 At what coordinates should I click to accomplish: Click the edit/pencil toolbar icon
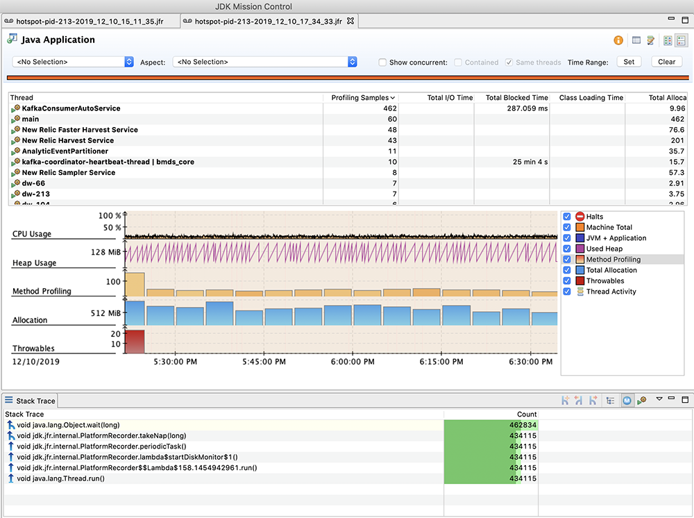click(x=650, y=40)
